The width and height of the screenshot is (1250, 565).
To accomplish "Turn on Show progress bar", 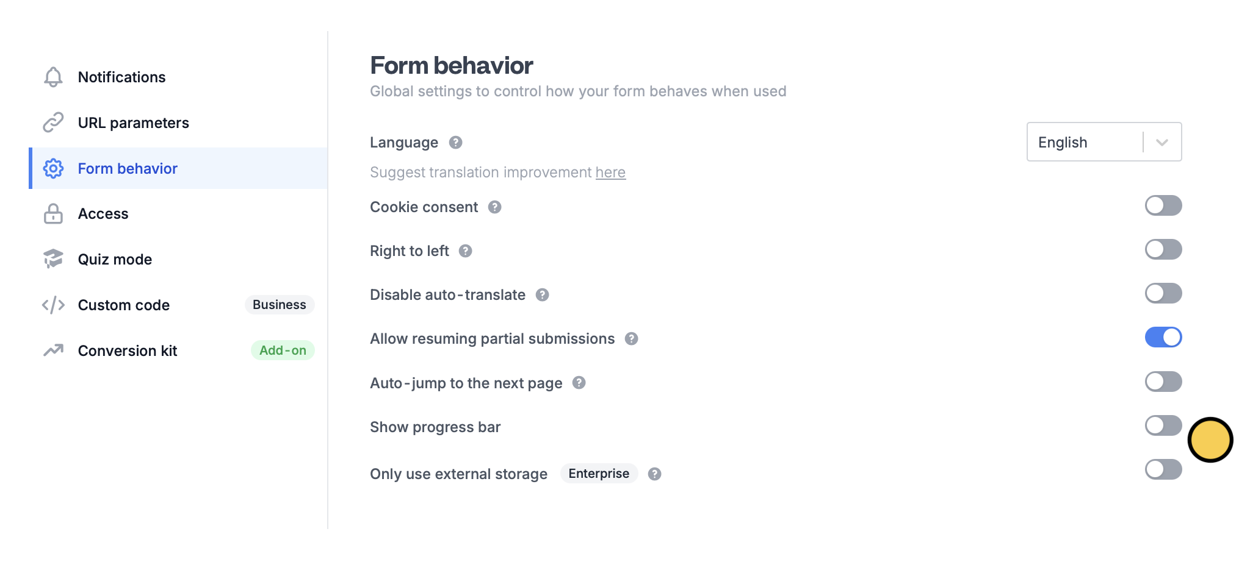I will click(x=1163, y=425).
